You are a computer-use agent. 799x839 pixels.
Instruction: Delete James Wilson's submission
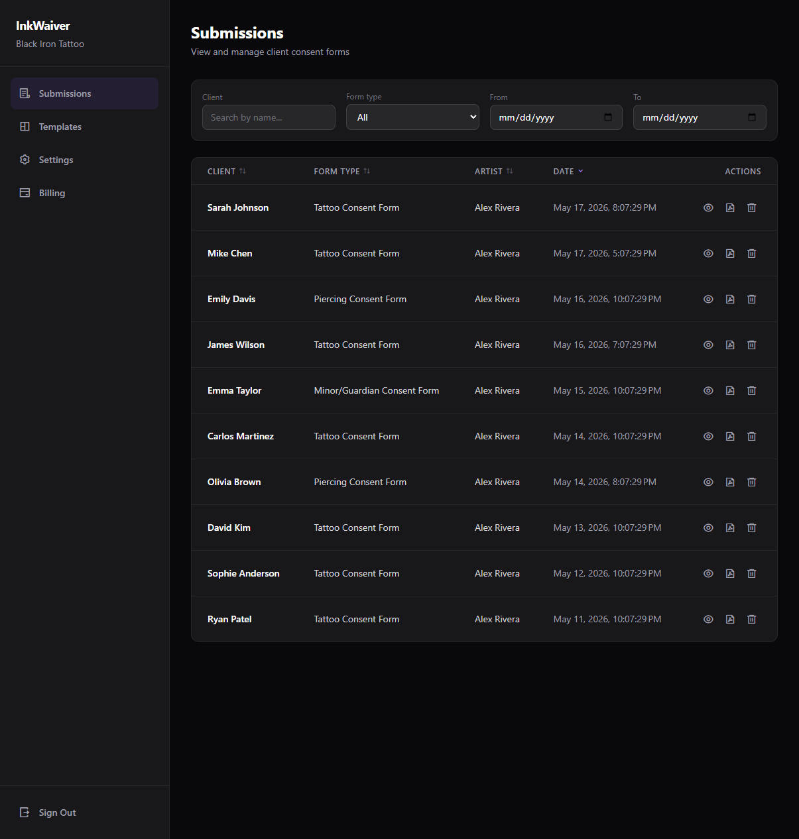point(752,345)
